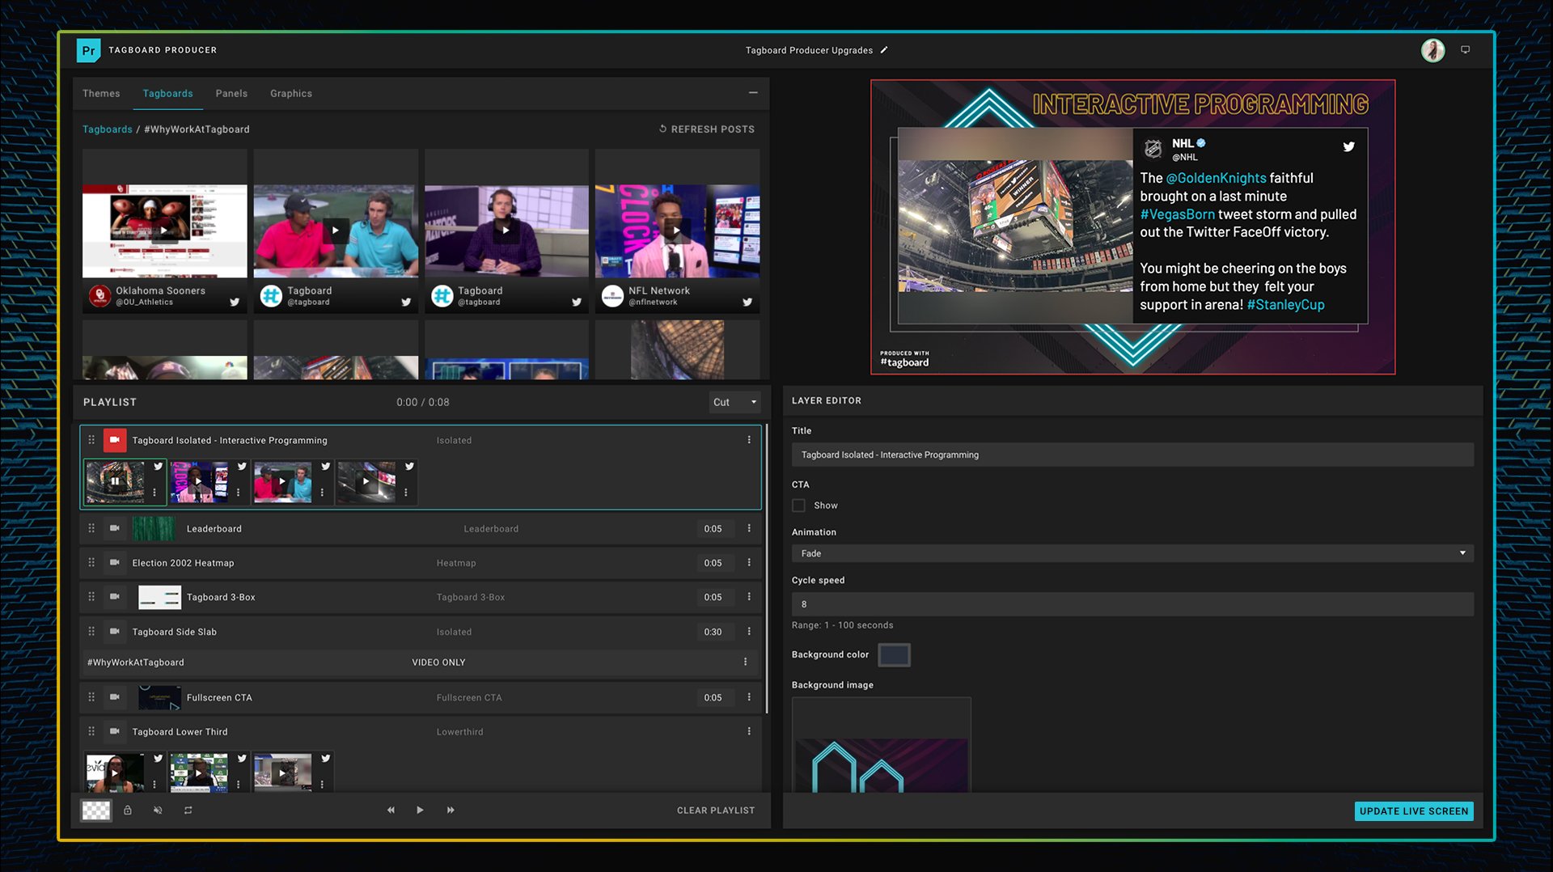Open the Cut transition dropdown
Screen dimensions: 1553x872
coord(733,402)
